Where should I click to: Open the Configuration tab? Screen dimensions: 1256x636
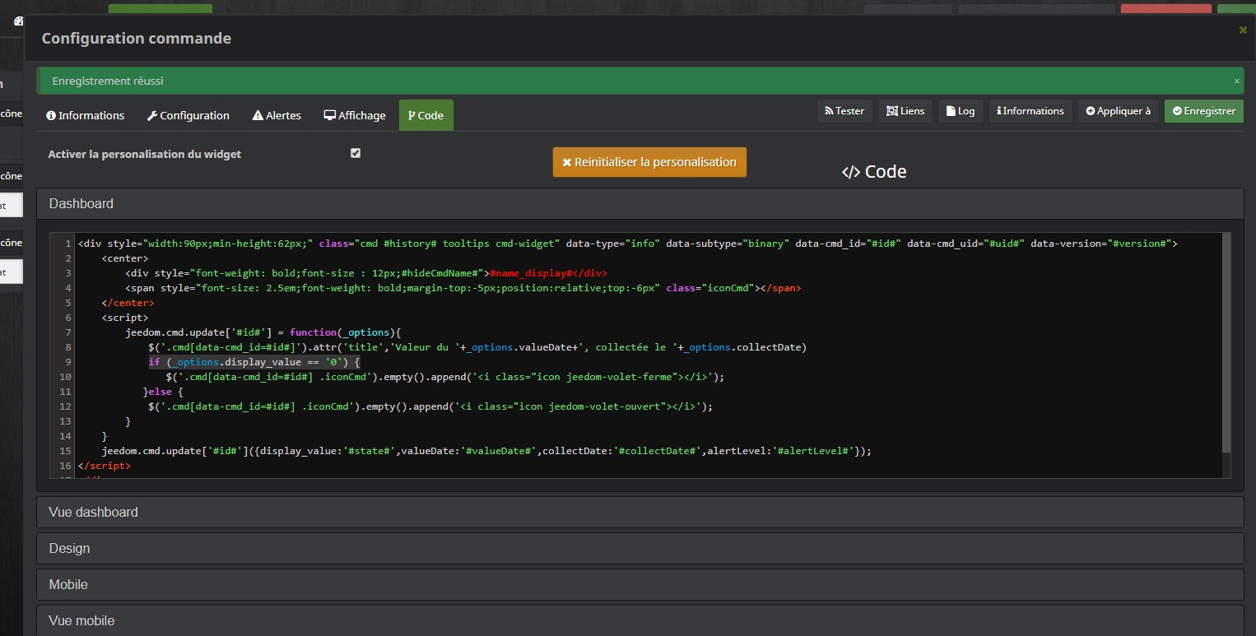[188, 115]
